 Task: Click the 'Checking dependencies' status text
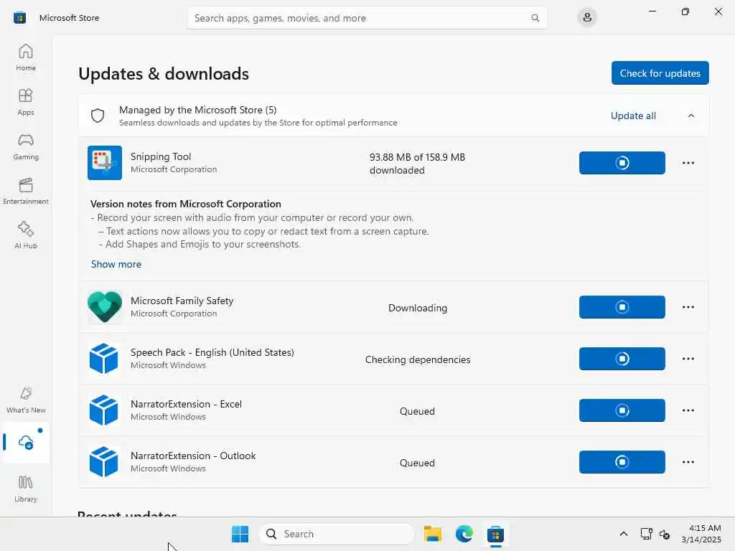tap(418, 359)
